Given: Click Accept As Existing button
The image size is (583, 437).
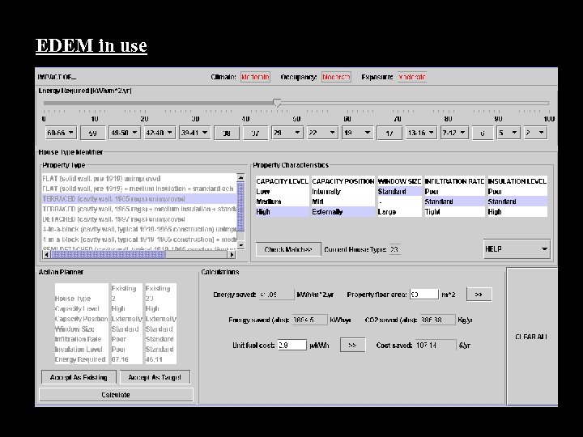Looking at the screenshot, I should [79, 377].
